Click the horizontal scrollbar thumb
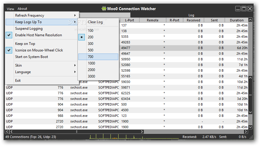 coord(76,132)
